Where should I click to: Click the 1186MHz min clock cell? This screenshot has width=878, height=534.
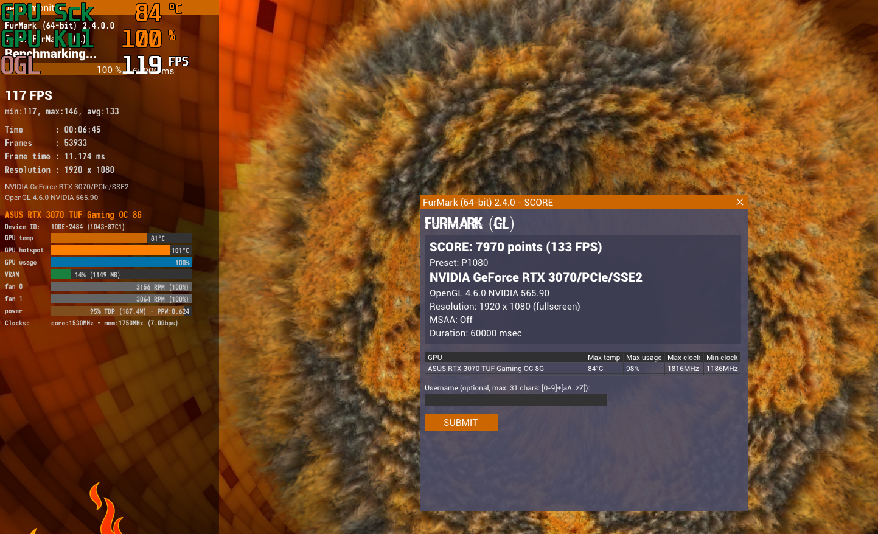pos(722,369)
